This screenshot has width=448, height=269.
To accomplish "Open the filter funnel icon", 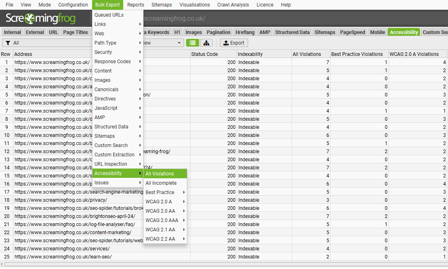I will coord(8,42).
